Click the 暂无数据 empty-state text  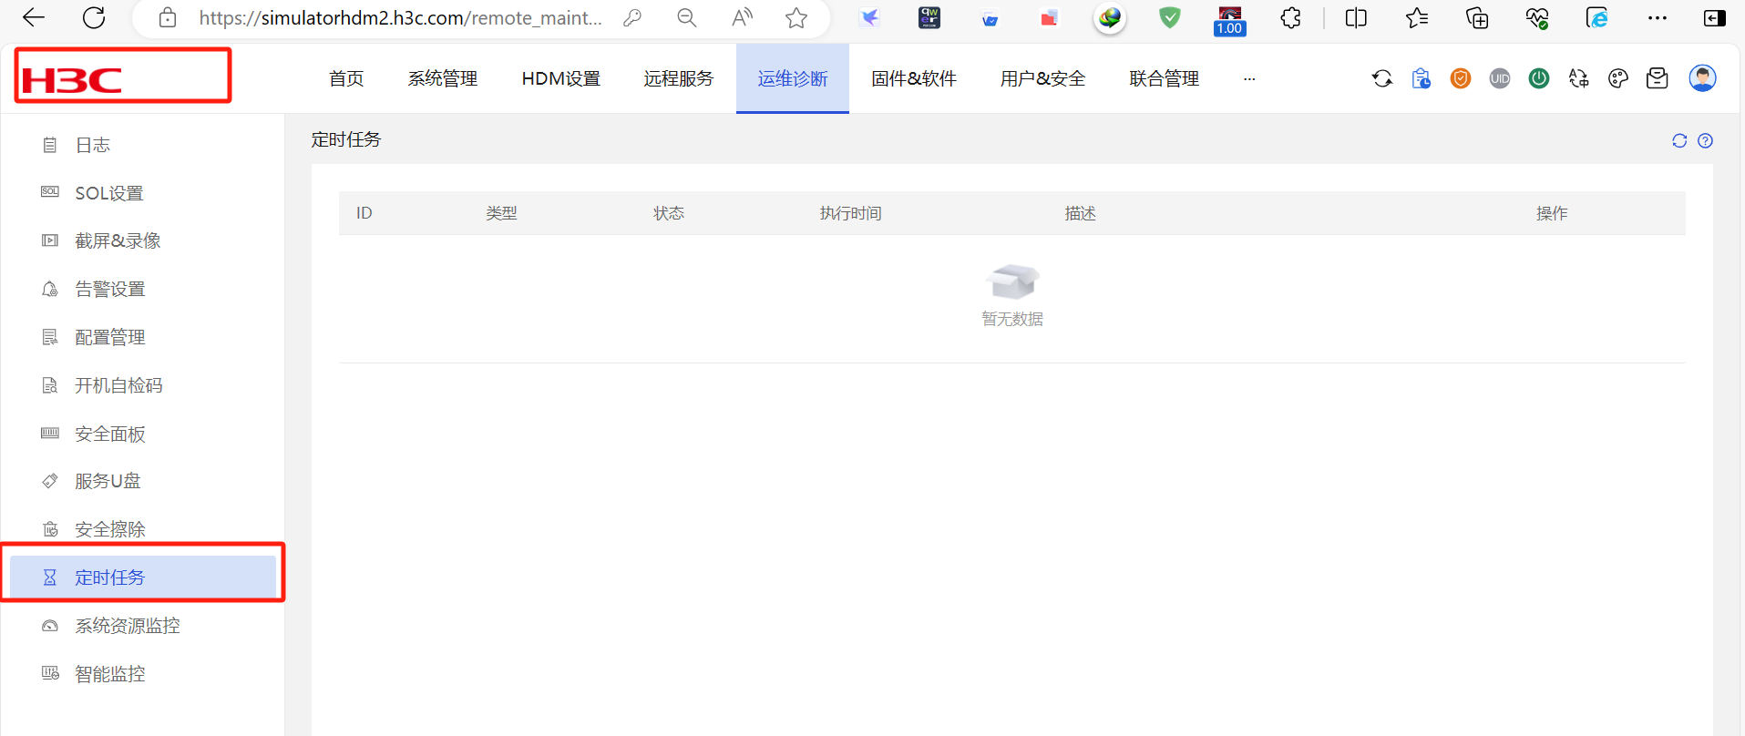coord(1012,319)
